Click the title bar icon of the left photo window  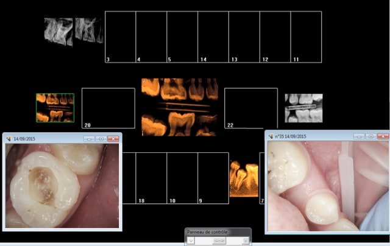click(x=9, y=139)
